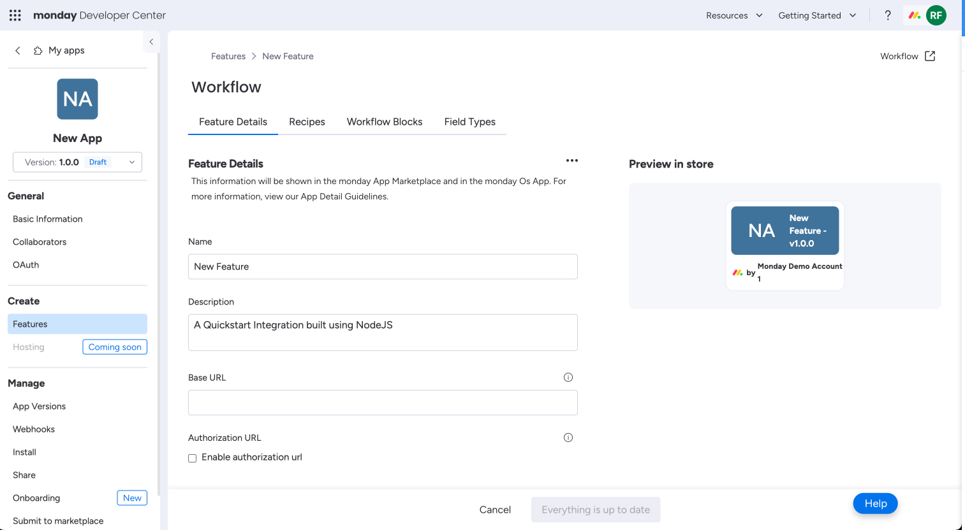
Task: Switch to the Feature Details tab
Action: 233,122
